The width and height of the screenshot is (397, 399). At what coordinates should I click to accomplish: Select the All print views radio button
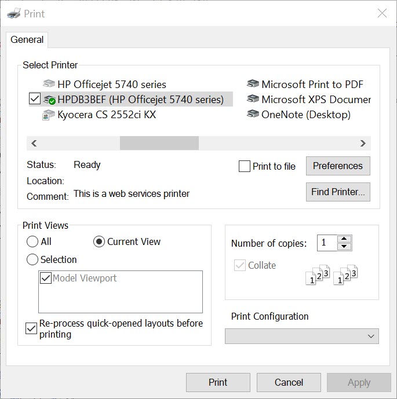[x=32, y=241]
